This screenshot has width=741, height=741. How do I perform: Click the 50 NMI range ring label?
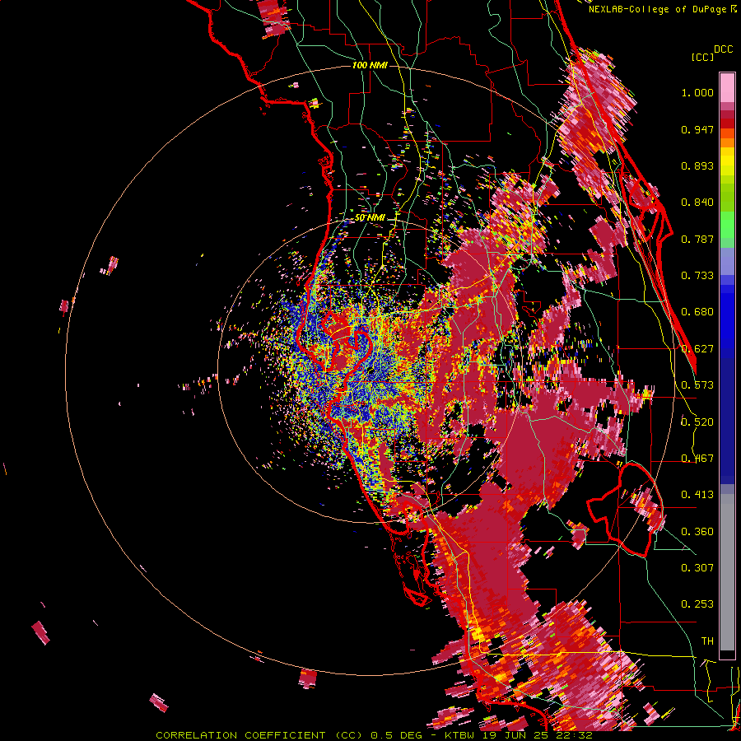(x=370, y=218)
